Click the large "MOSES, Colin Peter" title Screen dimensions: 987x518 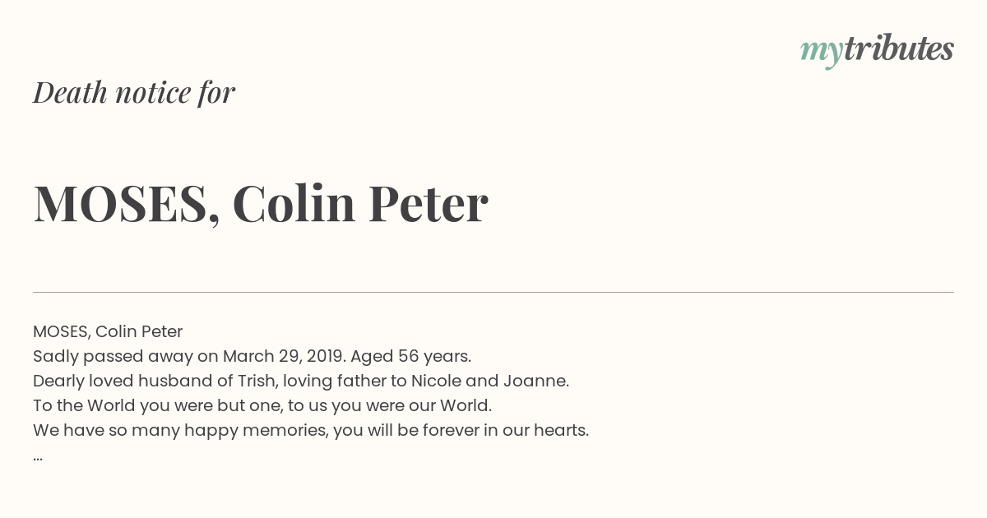pyautogui.click(x=261, y=203)
